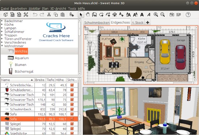Screen dimensions: 199x135
Task: Sort furniture by Tiefe column header
Action: click(x=50, y=80)
